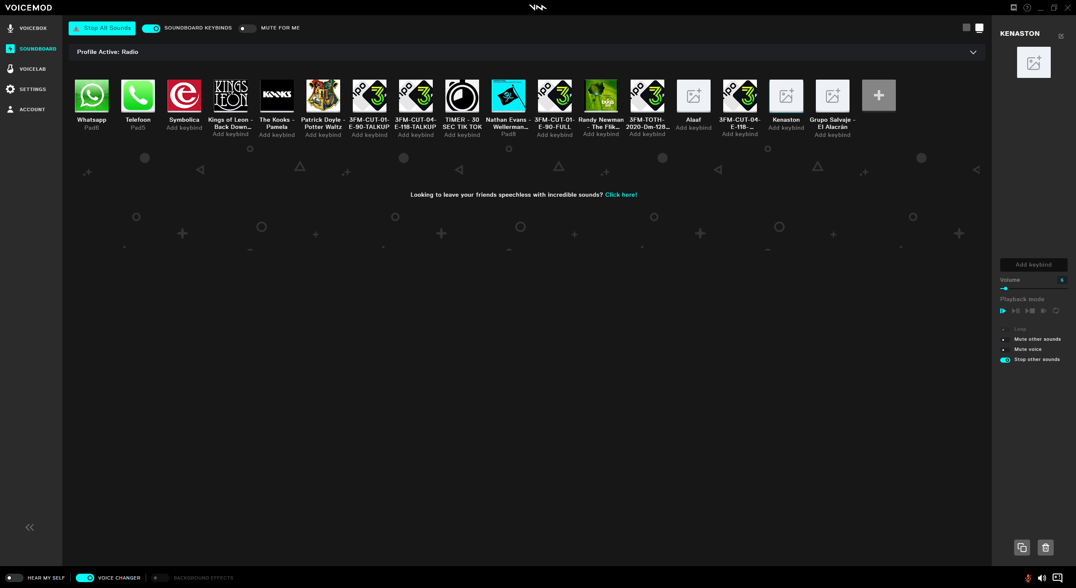Open the Voicelab section
This screenshot has height=588, width=1076.
click(x=32, y=69)
